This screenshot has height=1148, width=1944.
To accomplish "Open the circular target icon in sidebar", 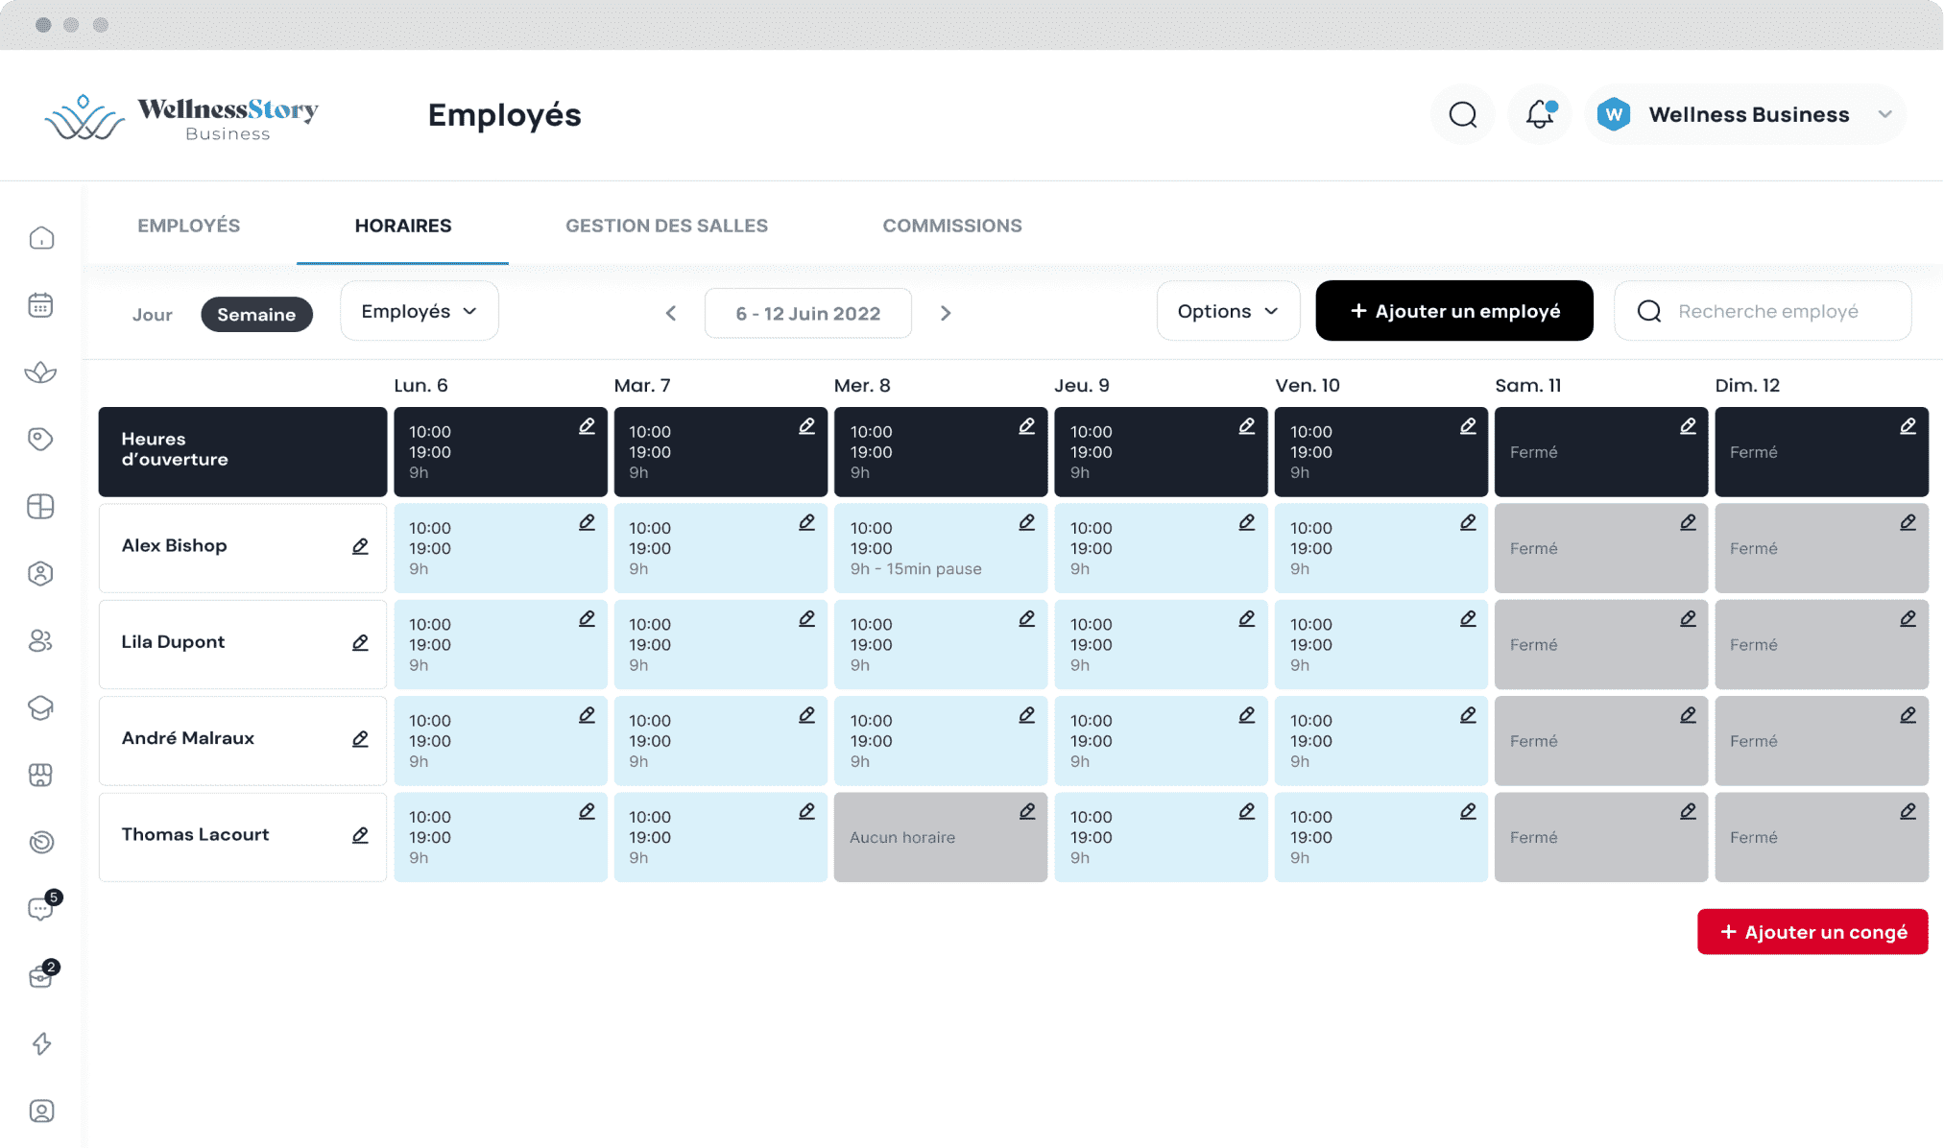I will point(41,843).
